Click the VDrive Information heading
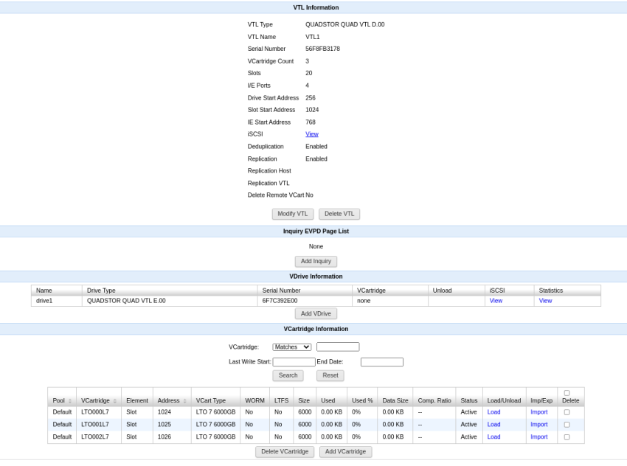The width and height of the screenshot is (627, 466). (316, 277)
